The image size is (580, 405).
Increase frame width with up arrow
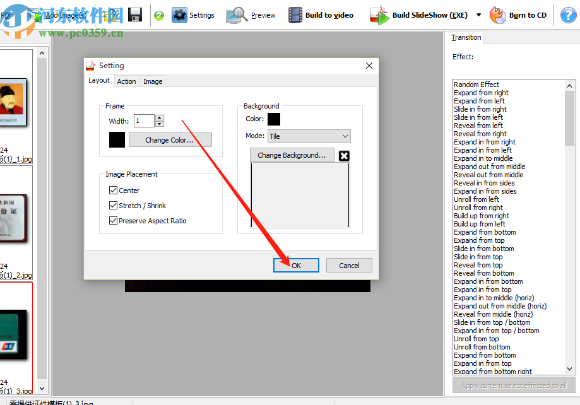(x=160, y=118)
